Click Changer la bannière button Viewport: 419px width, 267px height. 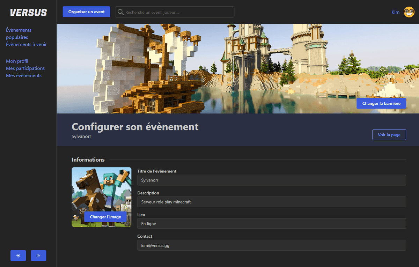pos(381,103)
